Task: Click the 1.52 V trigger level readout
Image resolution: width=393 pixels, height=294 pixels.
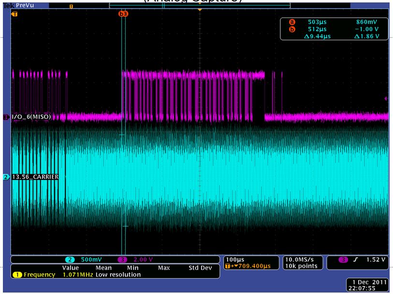Action: (x=376, y=260)
